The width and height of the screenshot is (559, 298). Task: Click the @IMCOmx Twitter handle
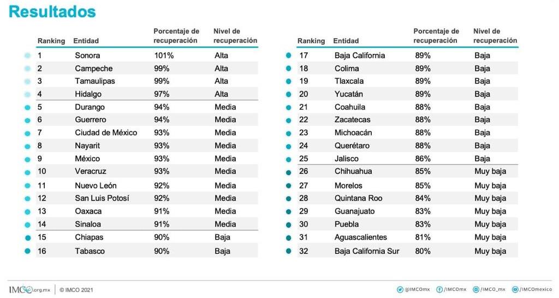coord(417,290)
